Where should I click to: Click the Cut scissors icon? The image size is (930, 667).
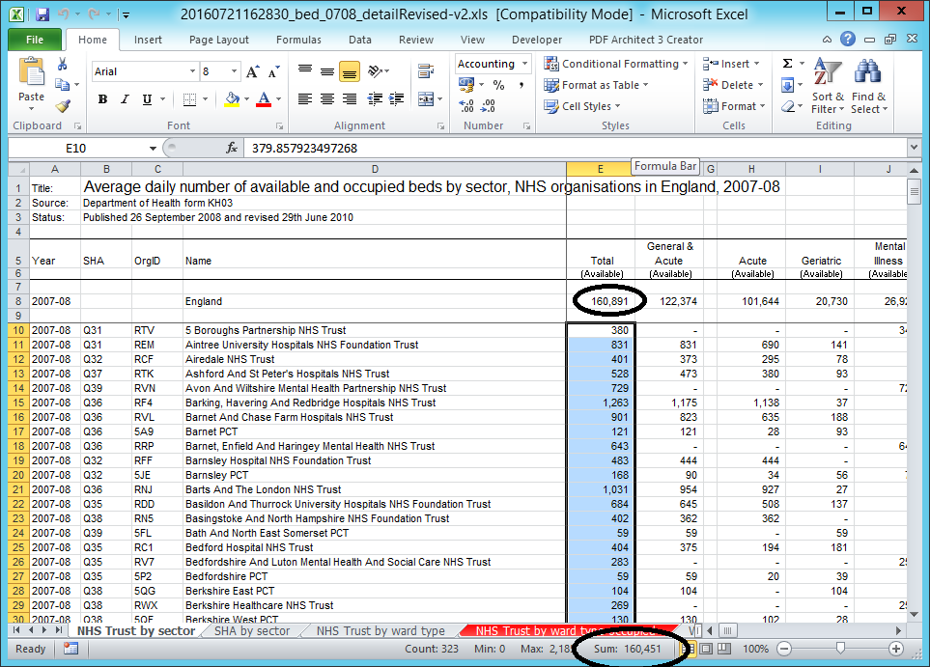[x=62, y=64]
